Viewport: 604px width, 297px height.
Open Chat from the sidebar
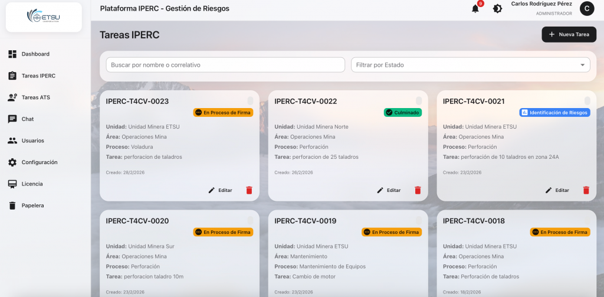click(28, 119)
